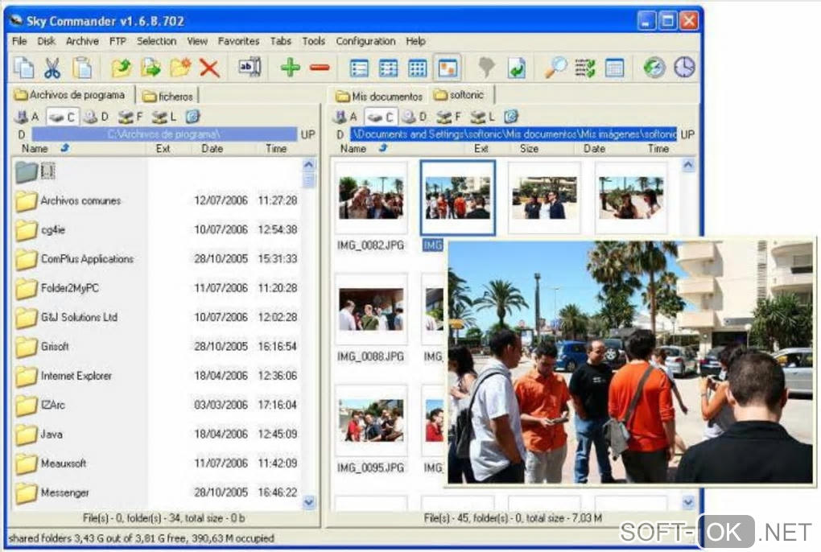Image resolution: width=821 pixels, height=552 pixels.
Task: Click the green plus select icon
Action: 290,68
